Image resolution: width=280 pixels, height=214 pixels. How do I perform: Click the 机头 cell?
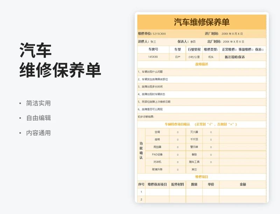[x=211, y=57]
